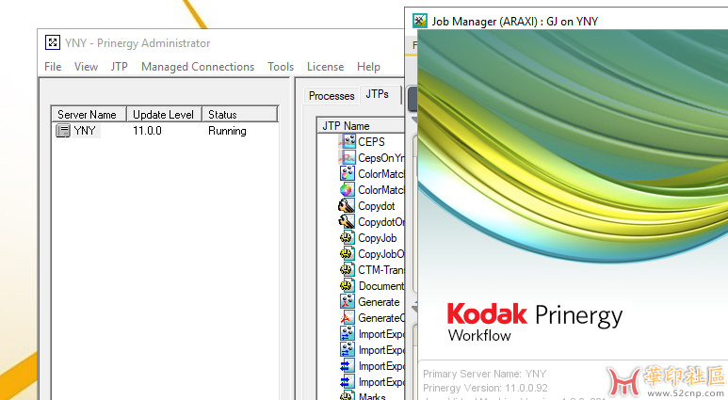The height and width of the screenshot is (400, 728).
Task: Click the Job Manager (ARAXI) window title
Action: 515,22
